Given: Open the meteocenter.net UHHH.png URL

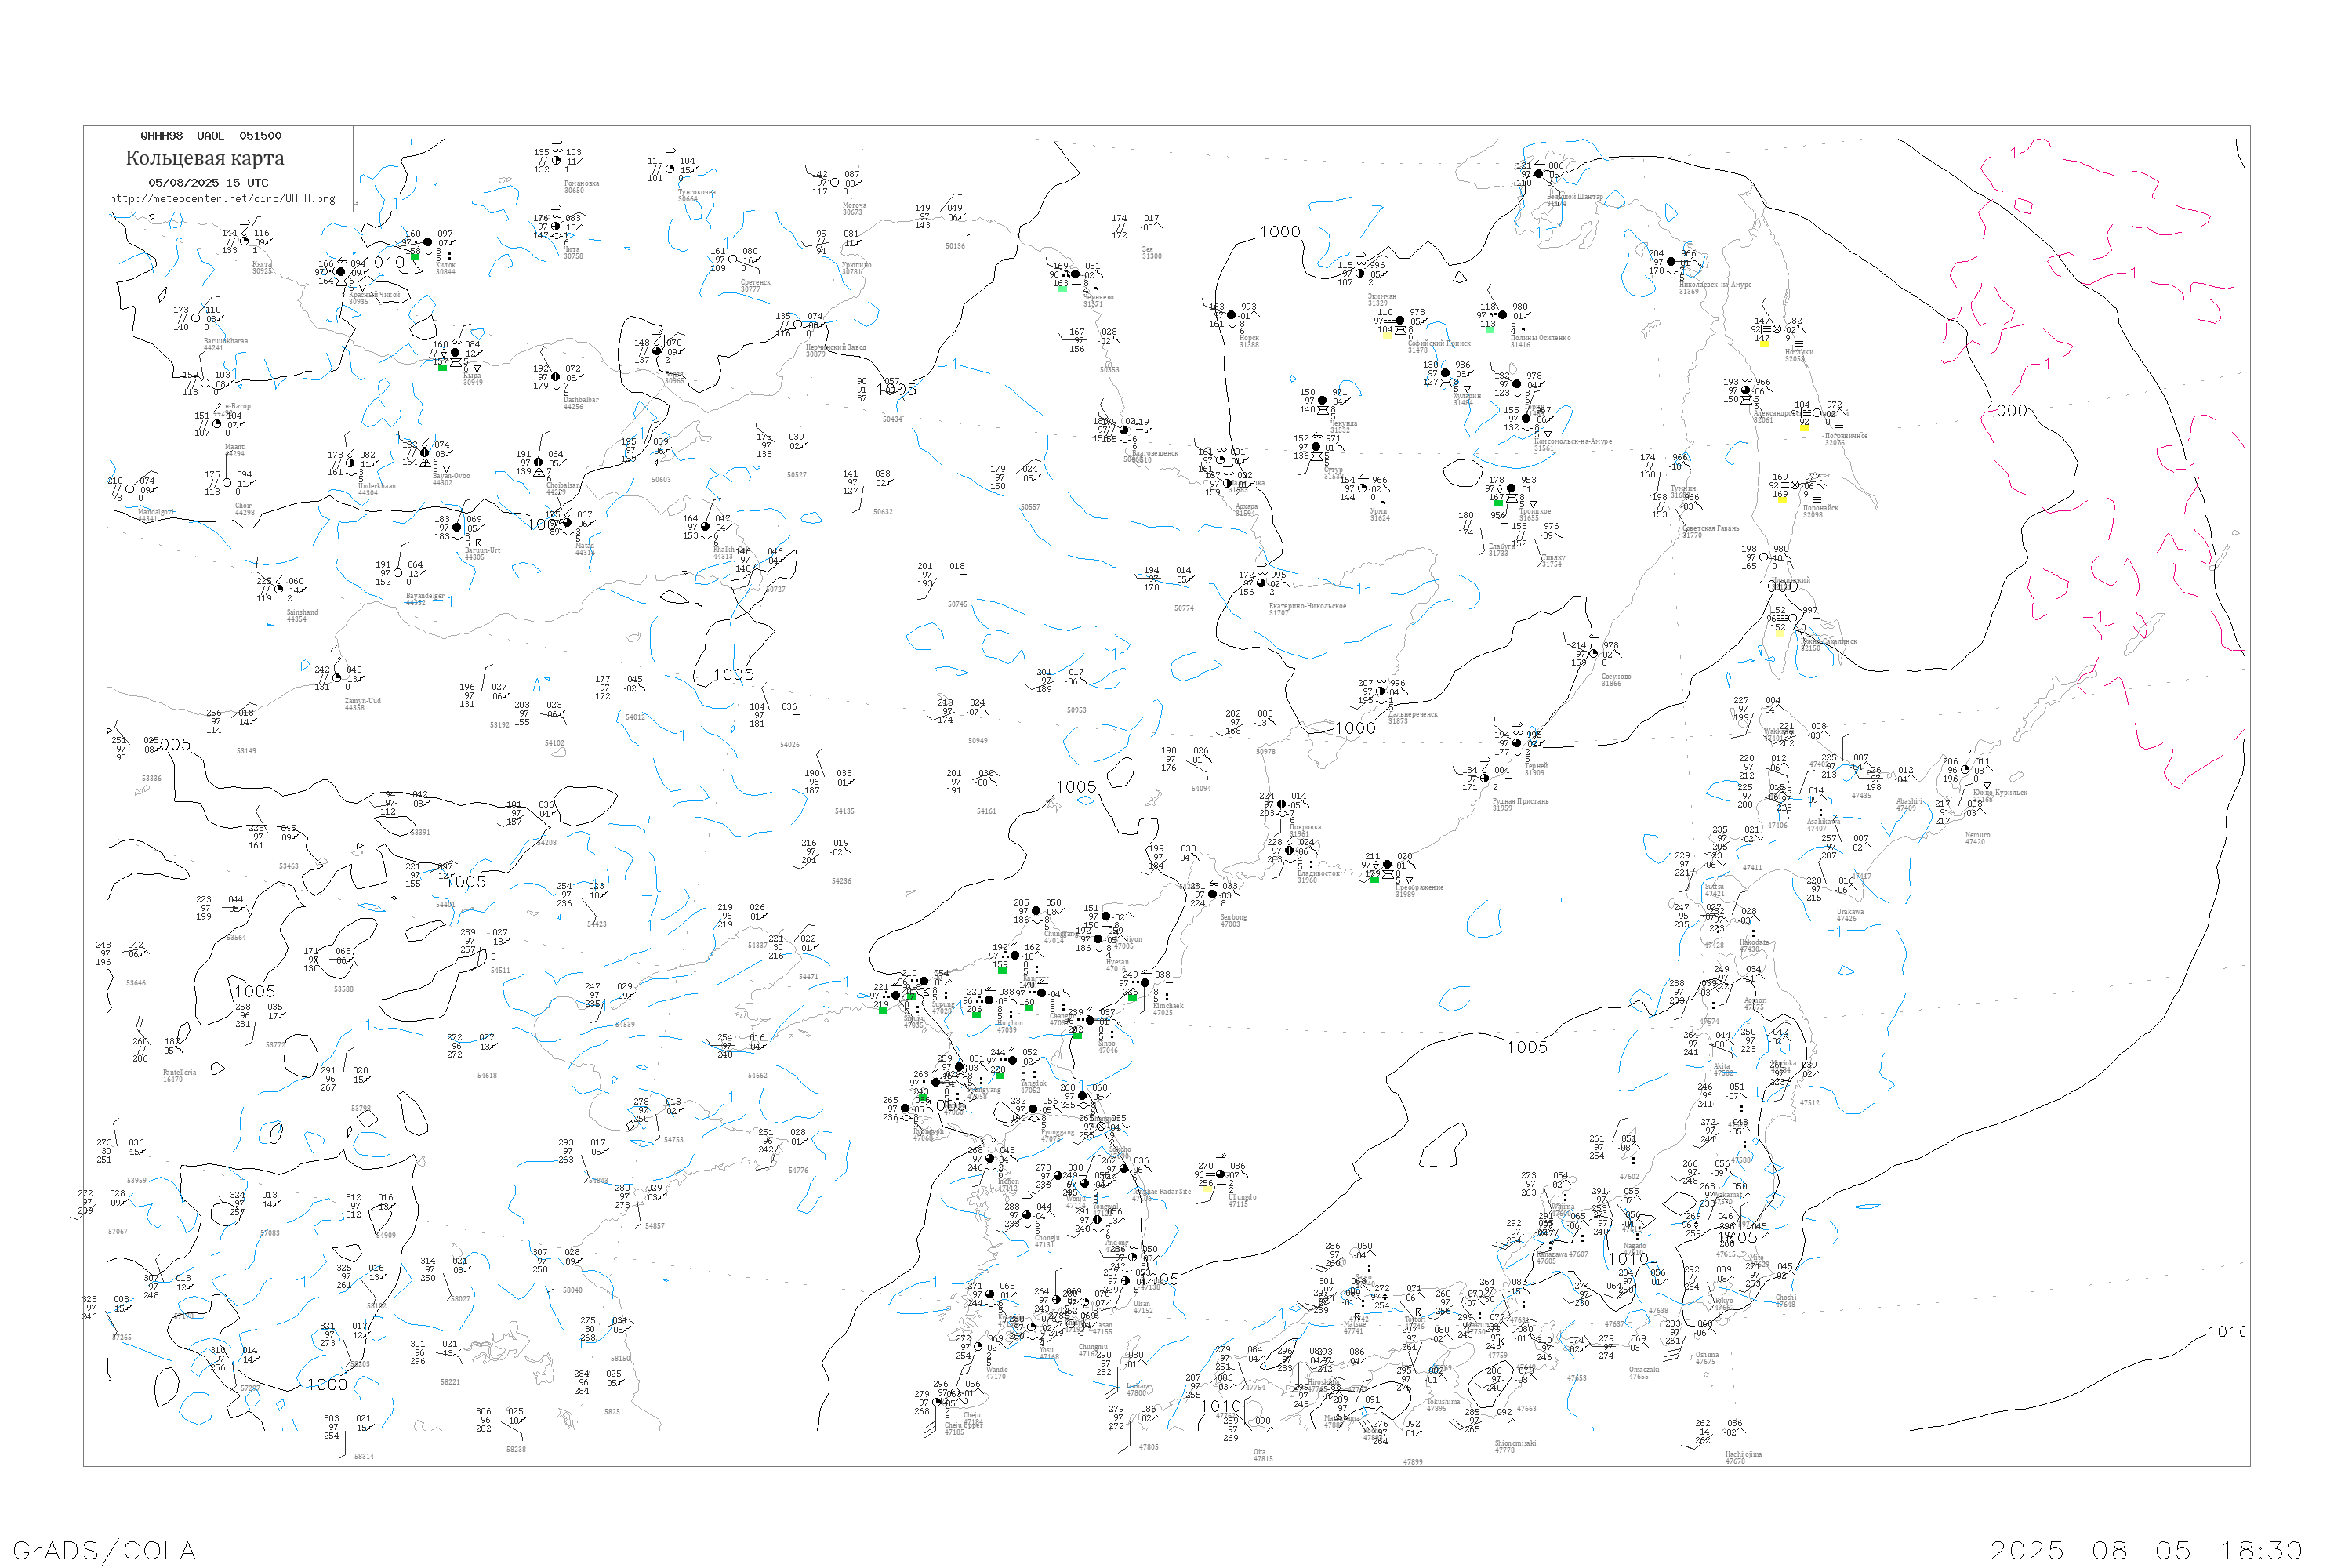Looking at the screenshot, I should [x=222, y=199].
